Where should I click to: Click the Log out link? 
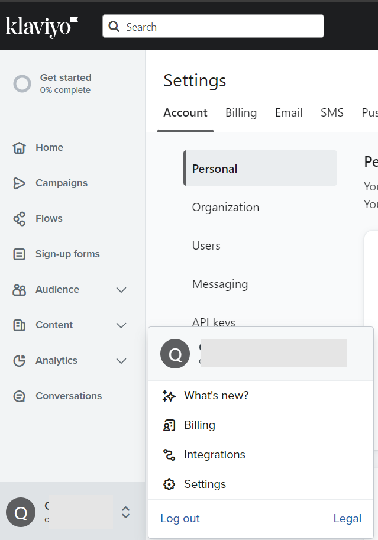coord(180,519)
